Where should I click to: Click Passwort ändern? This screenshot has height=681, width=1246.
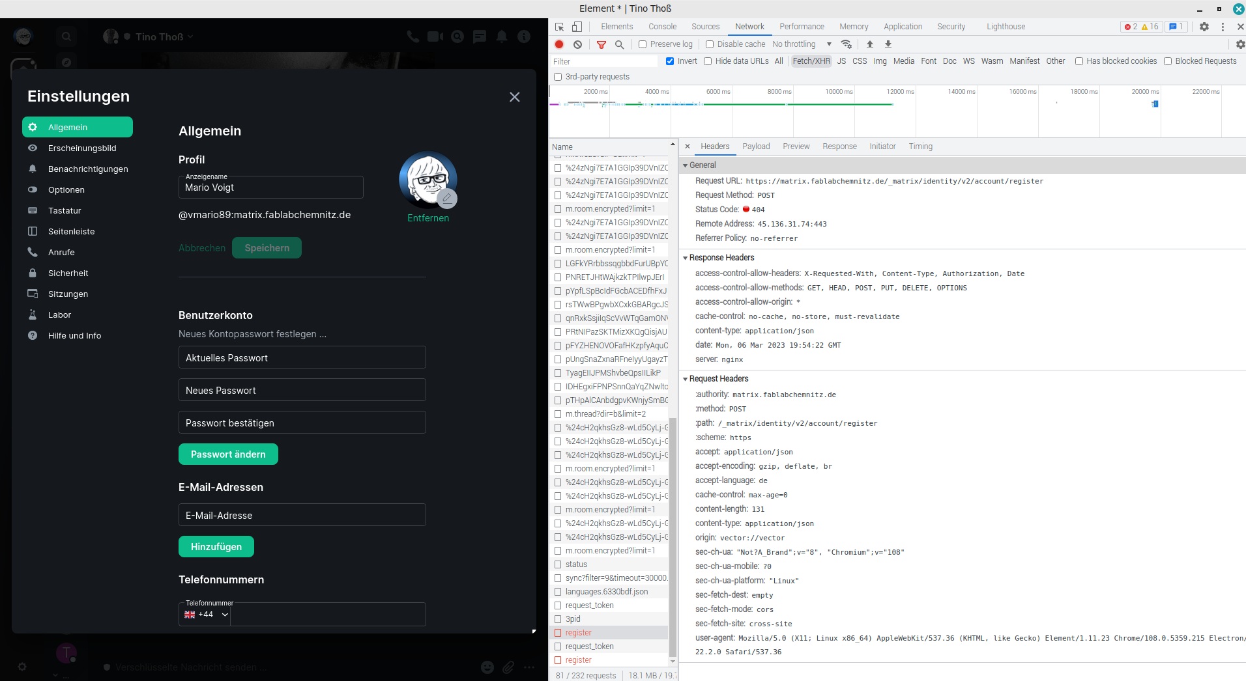228,454
